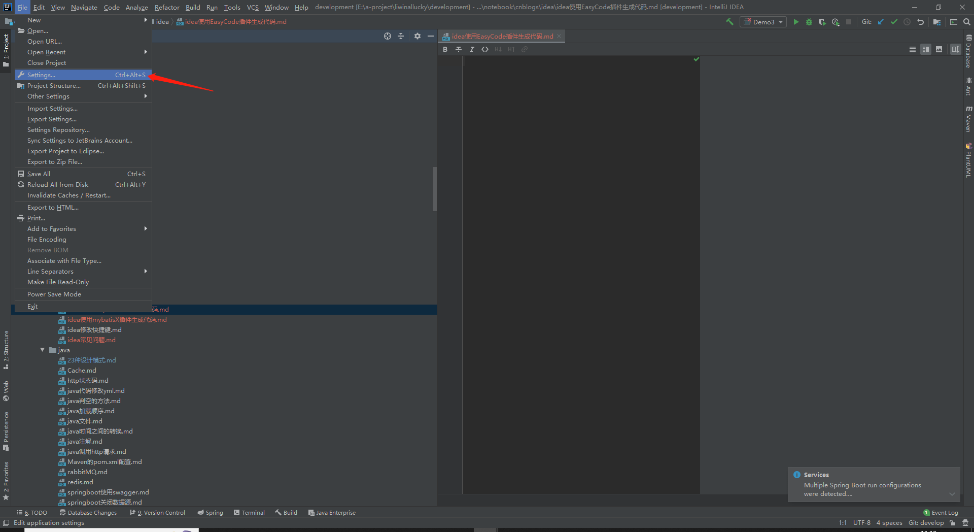Run Demo3 with coverage
Image resolution: width=974 pixels, height=532 pixels.
[x=822, y=22]
